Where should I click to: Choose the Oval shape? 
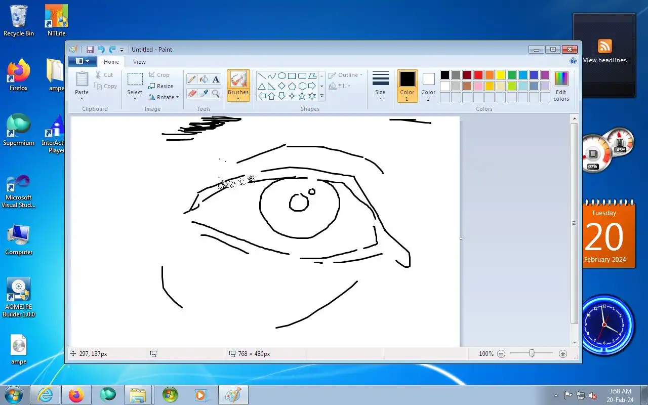tap(282, 76)
